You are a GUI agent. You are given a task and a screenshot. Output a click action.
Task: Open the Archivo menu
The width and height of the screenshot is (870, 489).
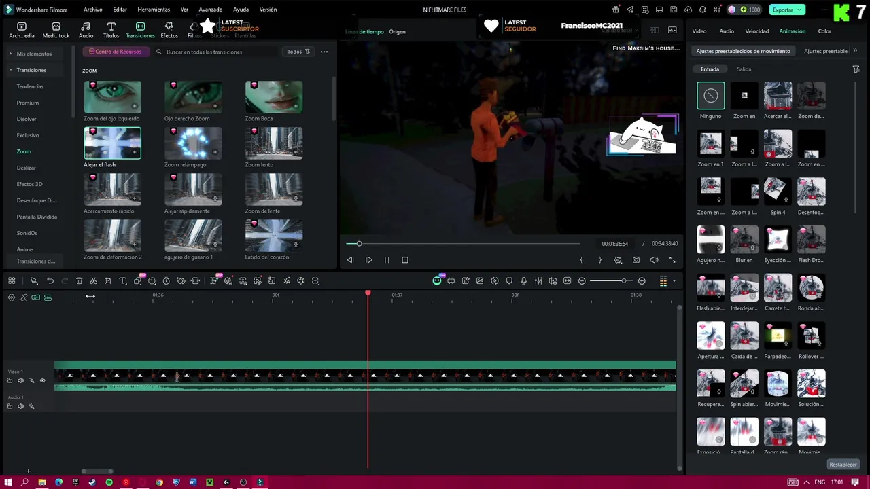[x=93, y=10]
